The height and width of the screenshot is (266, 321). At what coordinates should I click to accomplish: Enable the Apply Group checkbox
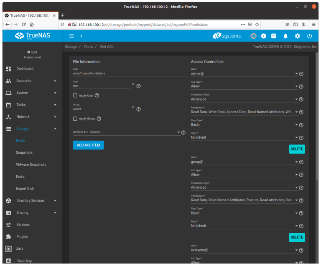(x=75, y=119)
